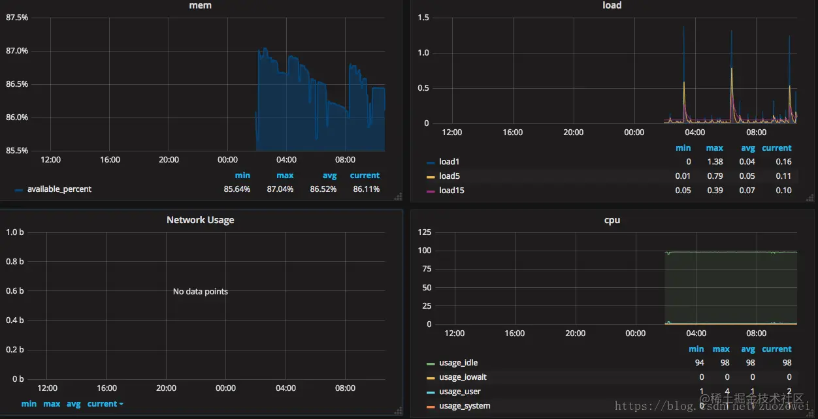This screenshot has height=419, width=818.
Task: Click load15 current value 0.10
Action: 783,191
